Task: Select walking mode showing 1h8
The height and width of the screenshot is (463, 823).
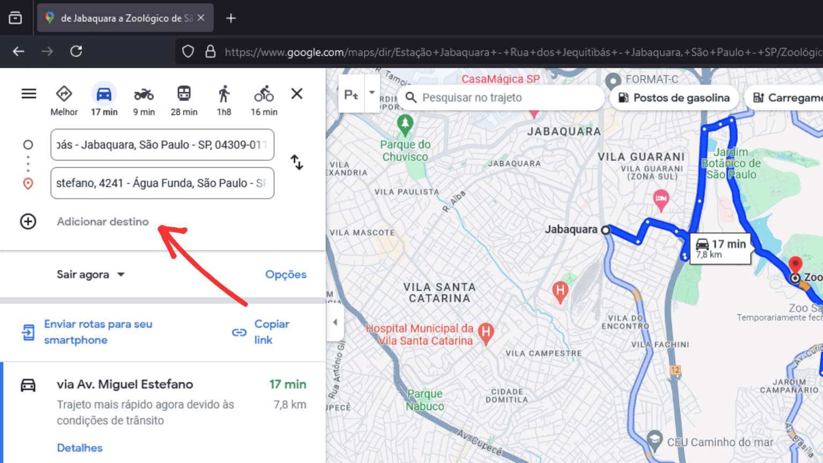Action: pos(224,100)
